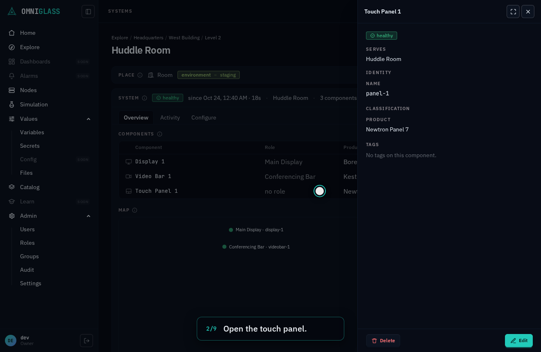
Task: Switch to the Overview tab
Action: 136,117
